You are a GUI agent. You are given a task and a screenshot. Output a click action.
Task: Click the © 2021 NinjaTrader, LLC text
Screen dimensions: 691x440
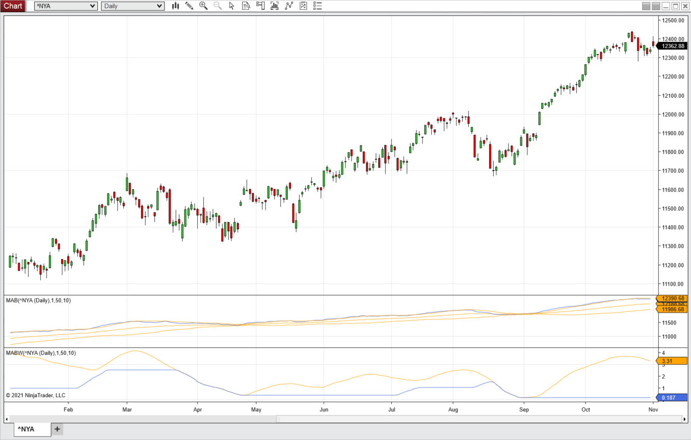click(x=36, y=395)
